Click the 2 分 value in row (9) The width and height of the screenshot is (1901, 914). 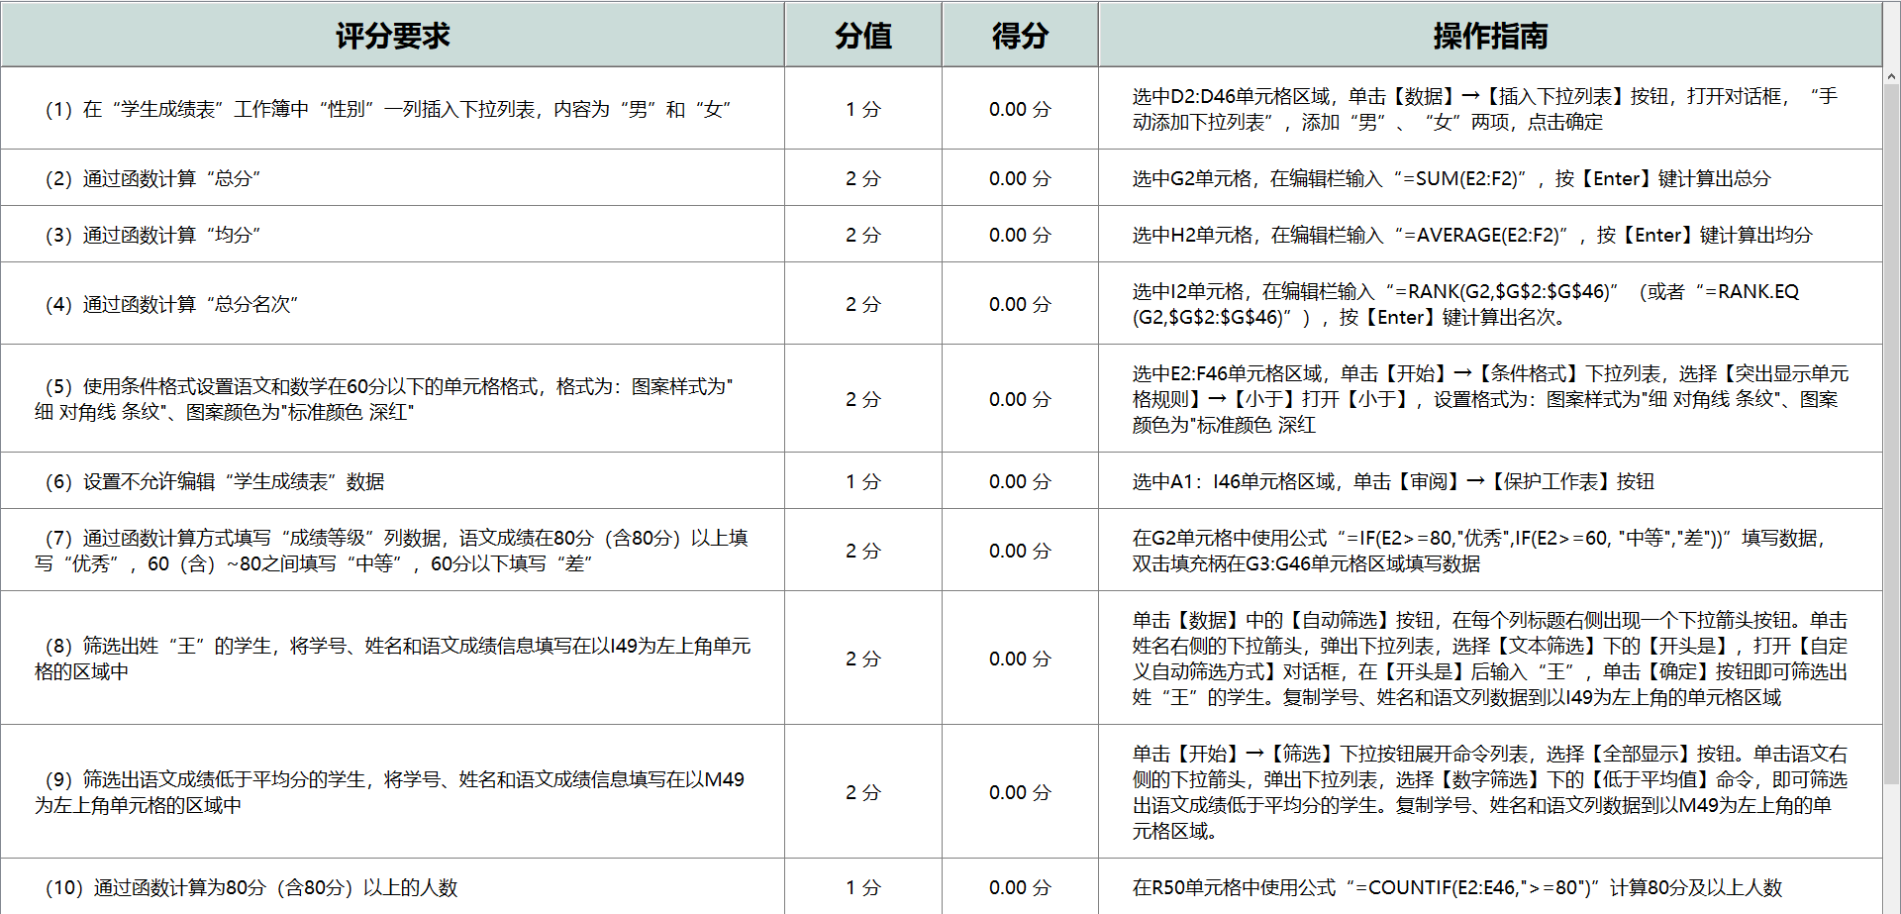863,792
